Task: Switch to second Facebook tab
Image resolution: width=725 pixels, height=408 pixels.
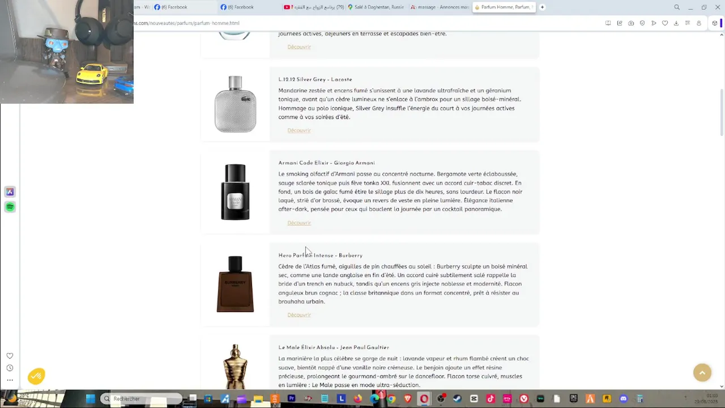Action: 249,7
